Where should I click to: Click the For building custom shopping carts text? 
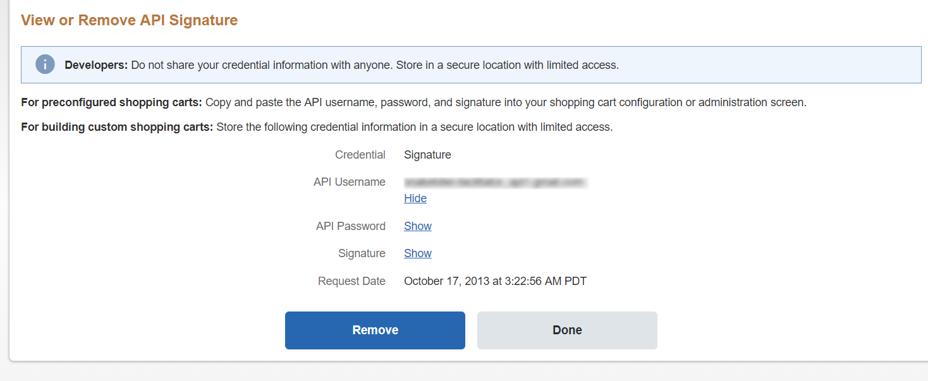(116, 127)
